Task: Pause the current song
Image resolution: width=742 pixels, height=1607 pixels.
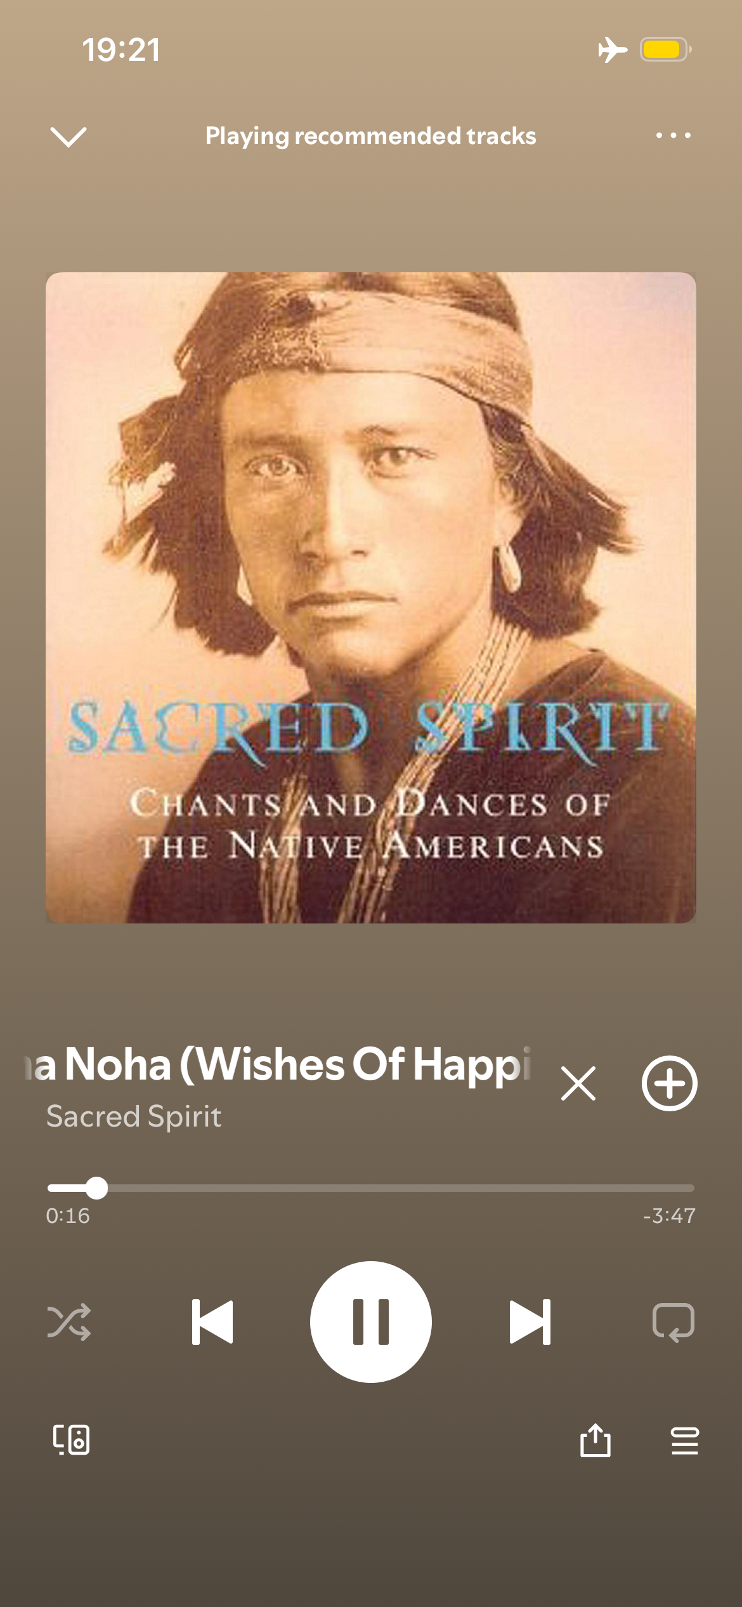Action: pyautogui.click(x=371, y=1322)
